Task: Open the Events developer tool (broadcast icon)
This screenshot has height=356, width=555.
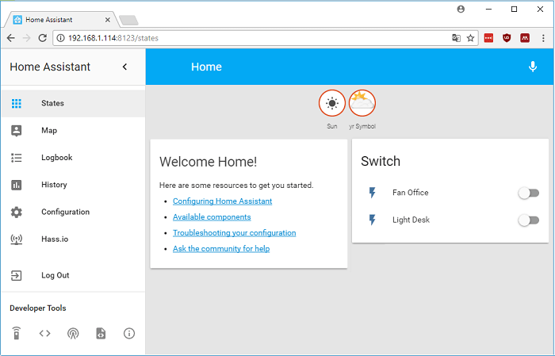Action: tap(73, 334)
